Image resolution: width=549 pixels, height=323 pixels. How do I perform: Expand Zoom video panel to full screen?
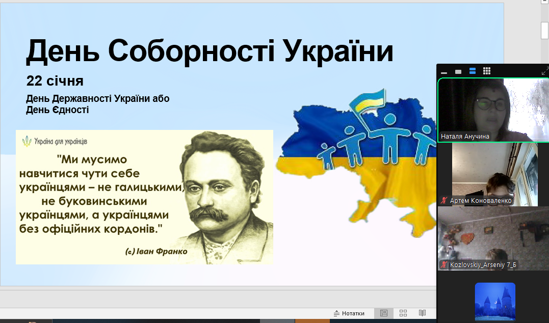[545, 72]
